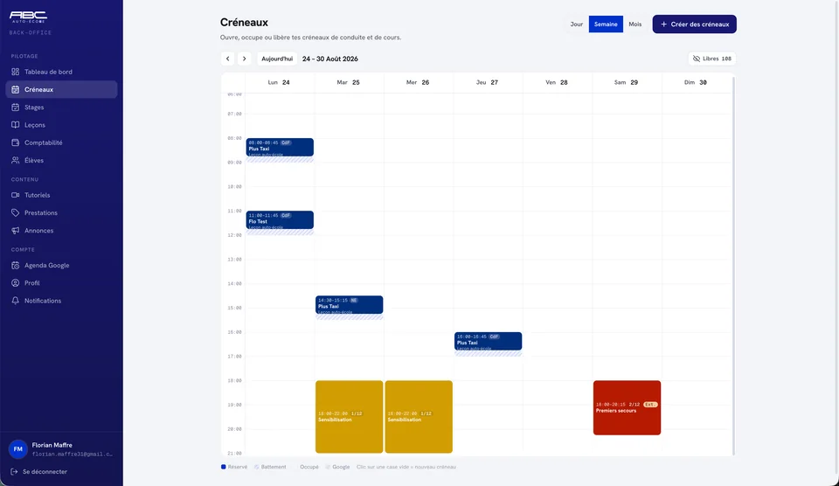The height and width of the screenshot is (486, 839).
Task: Click the calendar vertical scrollbar
Action: pyautogui.click(x=733, y=266)
